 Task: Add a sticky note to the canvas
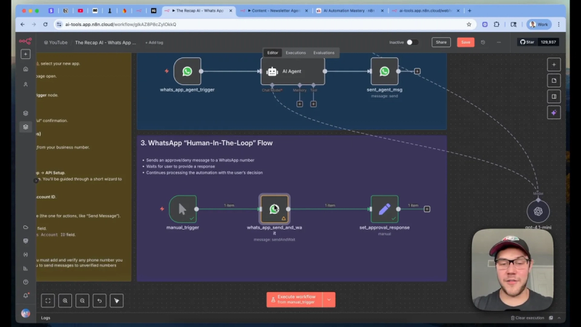click(554, 81)
